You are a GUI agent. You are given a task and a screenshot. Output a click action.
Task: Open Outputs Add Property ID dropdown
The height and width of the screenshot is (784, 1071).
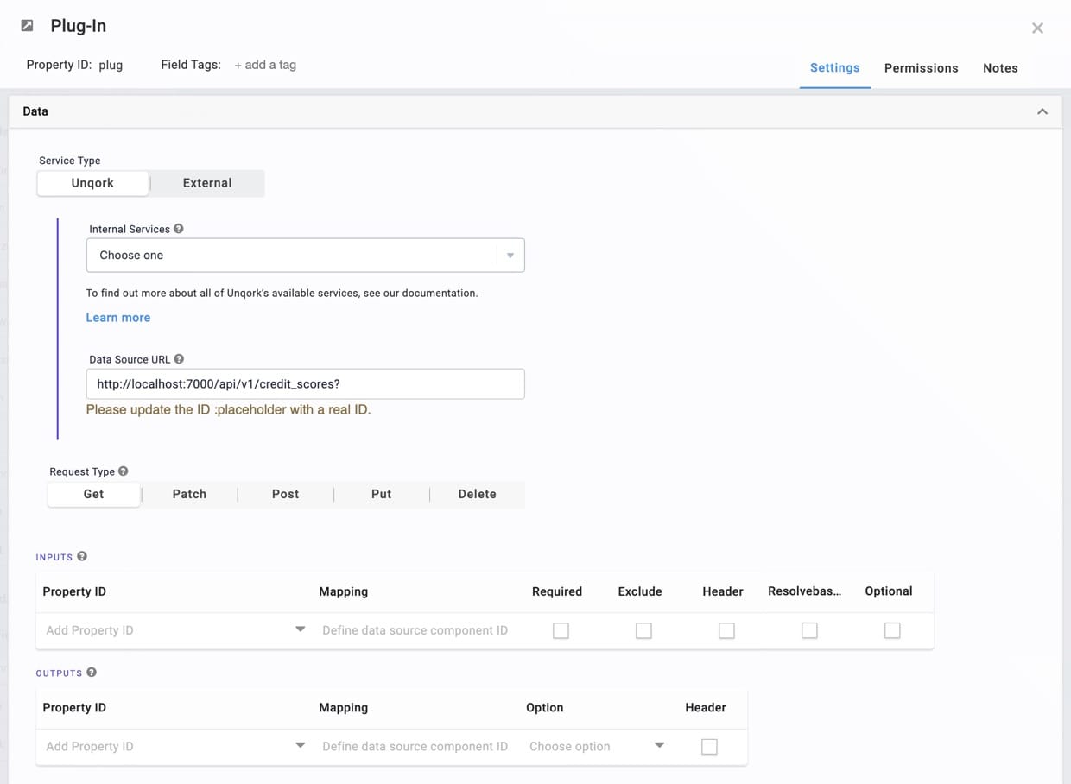point(300,745)
